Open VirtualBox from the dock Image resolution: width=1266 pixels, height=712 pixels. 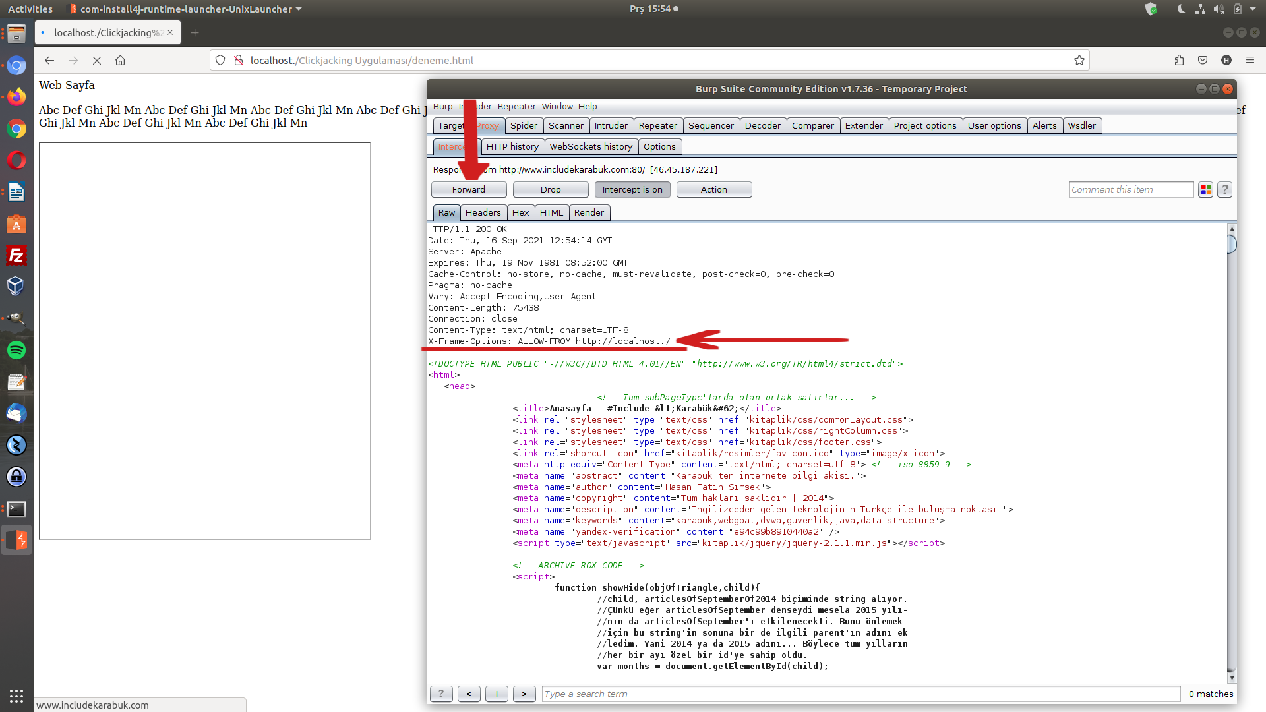point(16,287)
